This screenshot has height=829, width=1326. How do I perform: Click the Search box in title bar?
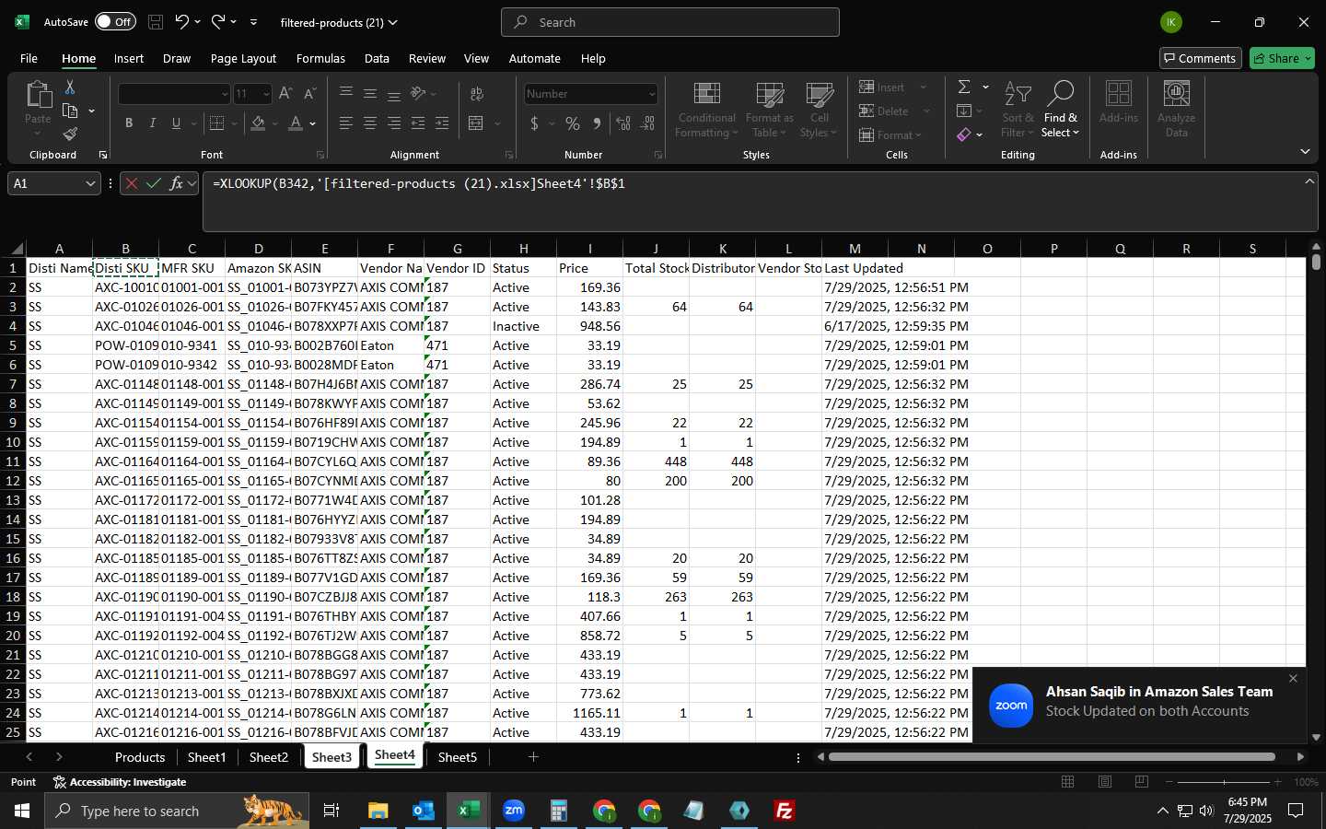pos(670,22)
